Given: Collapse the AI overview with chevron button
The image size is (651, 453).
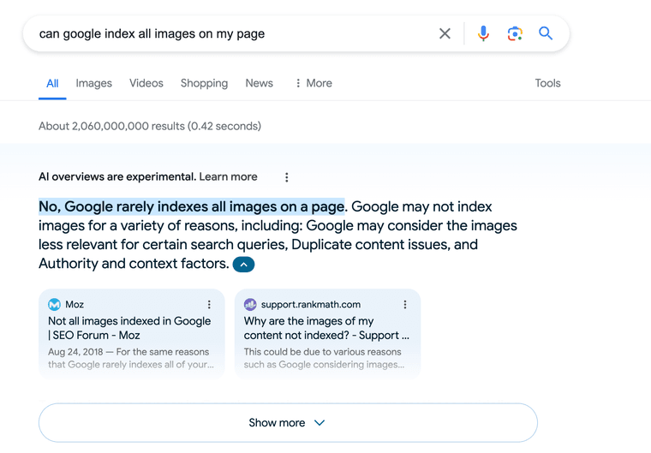Looking at the screenshot, I should click(243, 265).
